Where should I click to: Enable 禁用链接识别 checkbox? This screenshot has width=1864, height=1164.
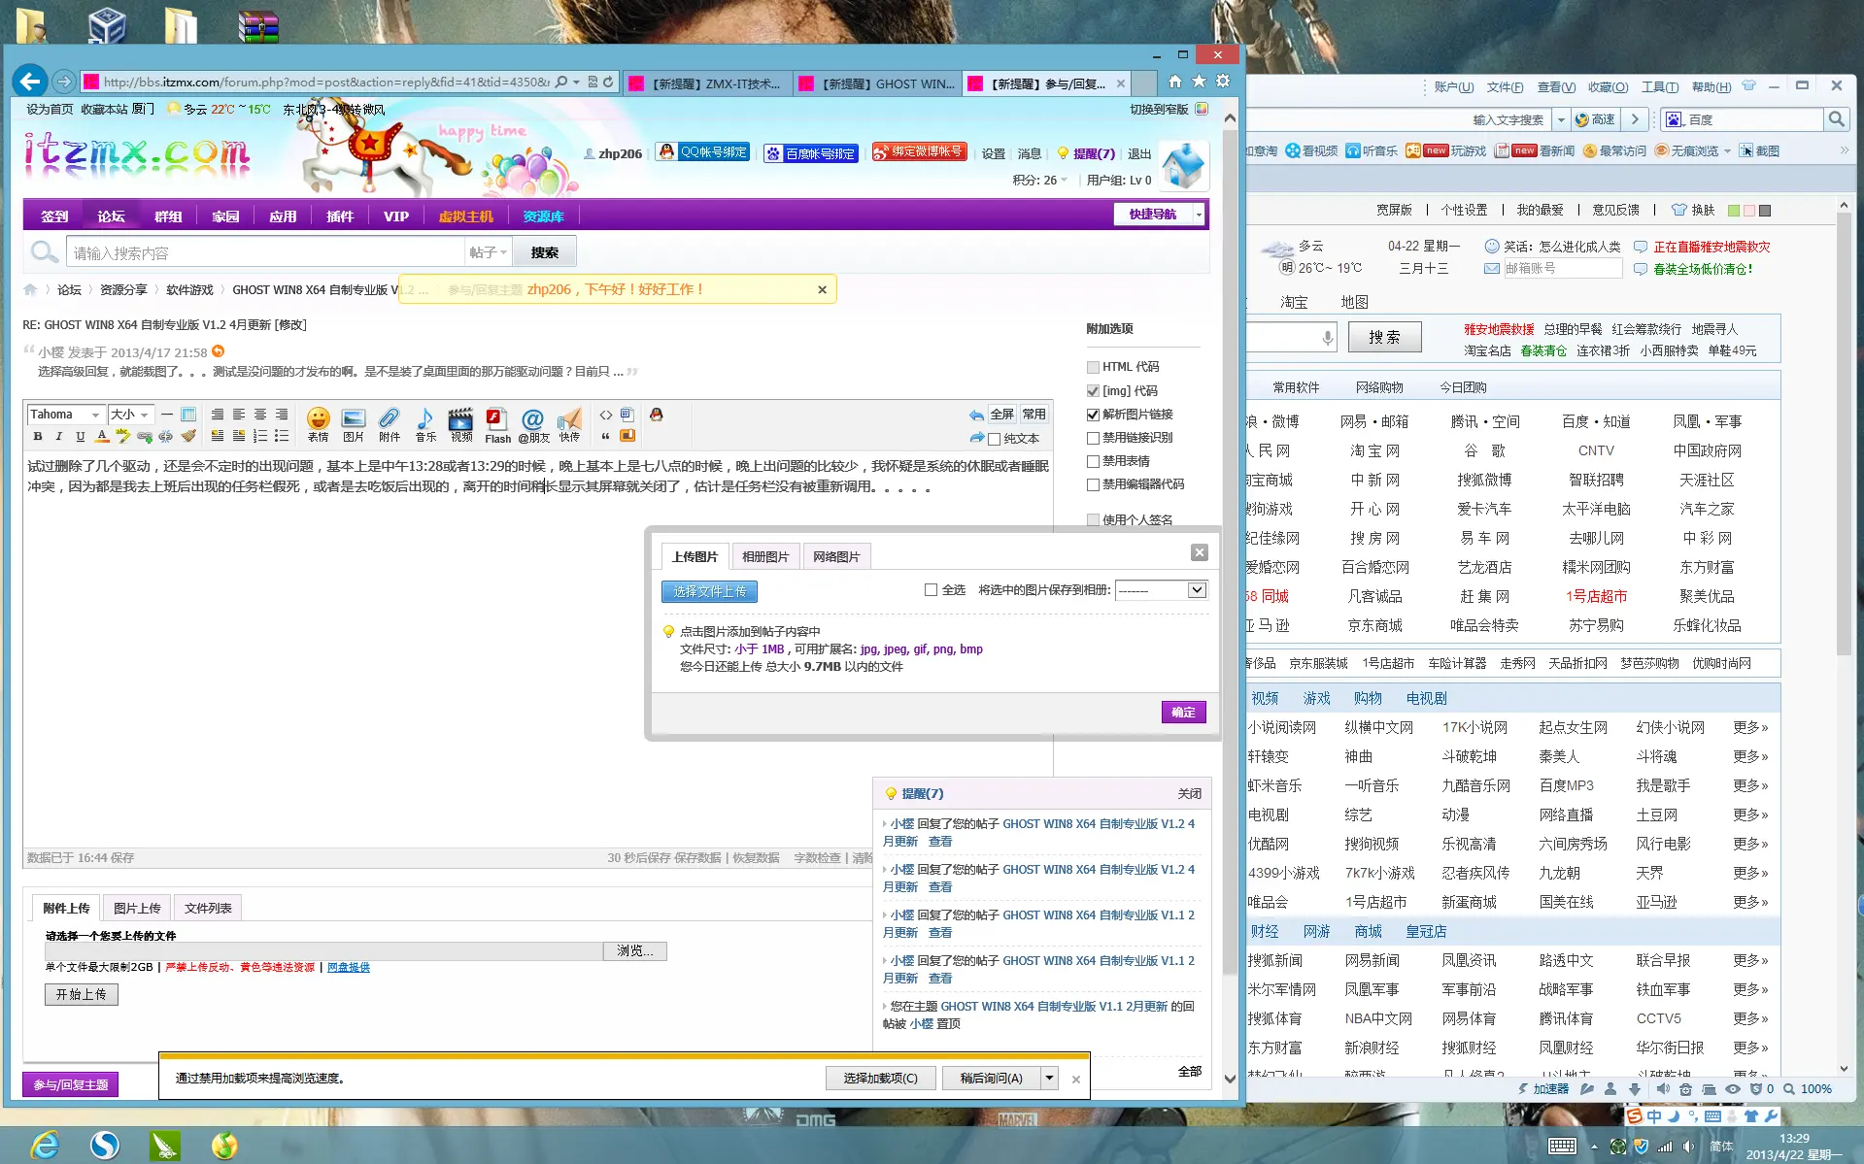(x=1093, y=438)
